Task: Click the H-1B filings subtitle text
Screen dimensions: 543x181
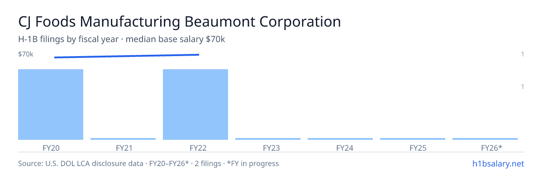Action: click(x=122, y=39)
